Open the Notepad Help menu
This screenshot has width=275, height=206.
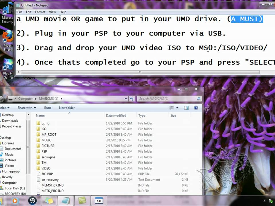63,12
